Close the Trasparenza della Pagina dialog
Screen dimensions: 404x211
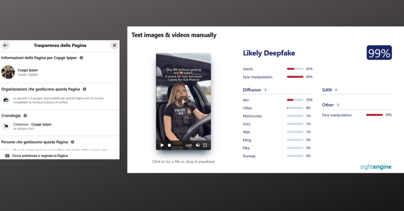tap(114, 45)
